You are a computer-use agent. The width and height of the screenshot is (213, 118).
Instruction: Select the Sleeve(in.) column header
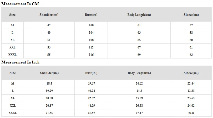pos(191,73)
